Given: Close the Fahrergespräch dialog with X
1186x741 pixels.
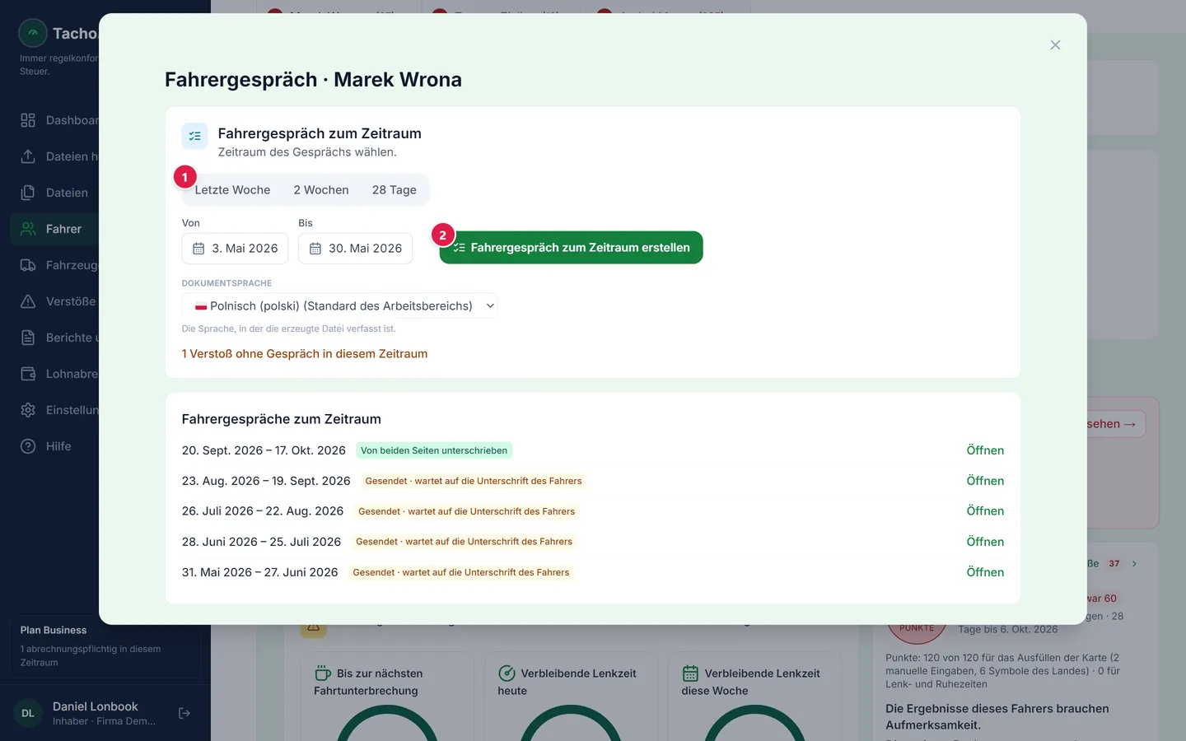Looking at the screenshot, I should 1055,45.
